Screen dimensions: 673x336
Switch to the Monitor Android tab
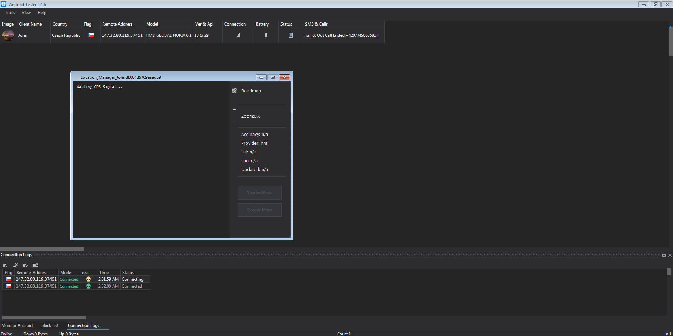click(x=17, y=325)
